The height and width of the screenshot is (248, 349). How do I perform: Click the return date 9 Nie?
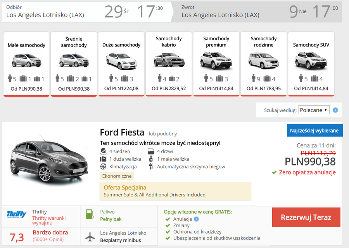coord(298,12)
